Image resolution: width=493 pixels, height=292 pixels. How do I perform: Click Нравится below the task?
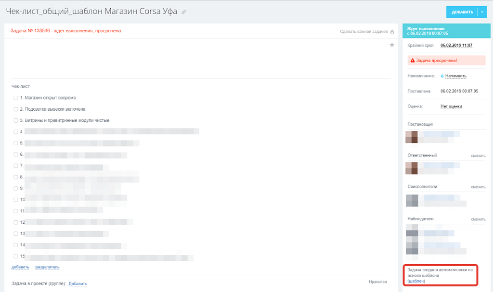pyautogui.click(x=377, y=281)
